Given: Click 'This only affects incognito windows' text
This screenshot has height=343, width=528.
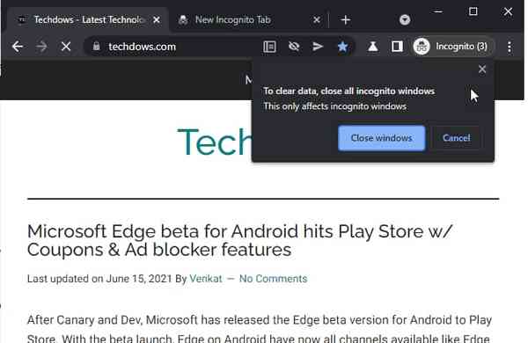Looking at the screenshot, I should [x=335, y=106].
